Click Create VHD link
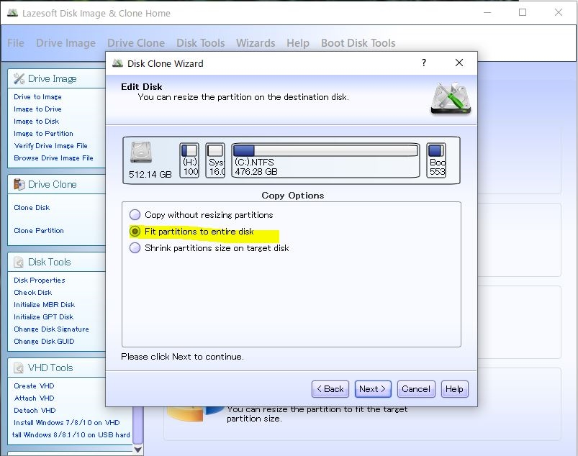This screenshot has height=456, width=578. [x=34, y=386]
